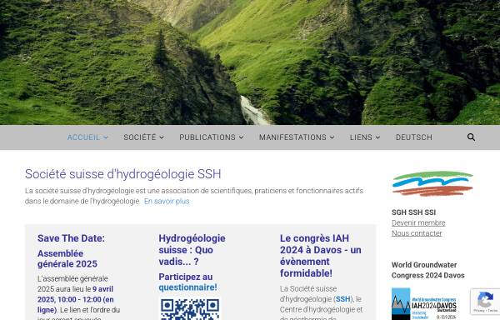Click the 'Participez au' subheading

(x=186, y=277)
